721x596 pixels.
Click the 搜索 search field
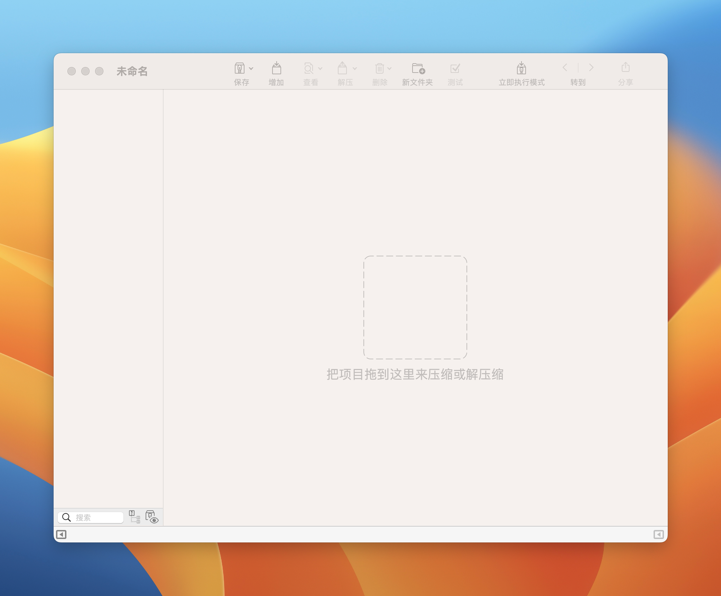click(91, 517)
